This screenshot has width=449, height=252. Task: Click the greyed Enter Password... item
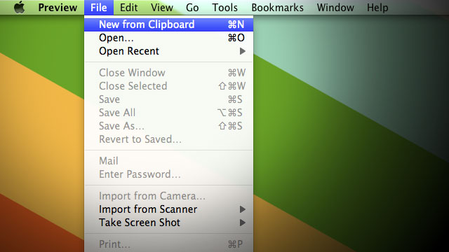[168, 174]
